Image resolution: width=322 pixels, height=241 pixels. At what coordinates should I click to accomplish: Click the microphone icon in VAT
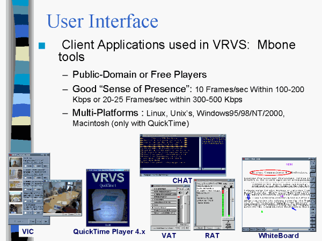pyautogui.click(x=187, y=193)
